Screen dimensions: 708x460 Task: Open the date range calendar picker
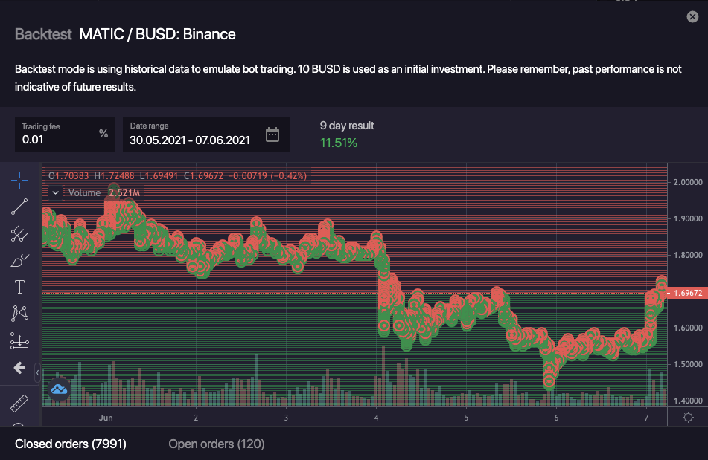[x=272, y=135]
